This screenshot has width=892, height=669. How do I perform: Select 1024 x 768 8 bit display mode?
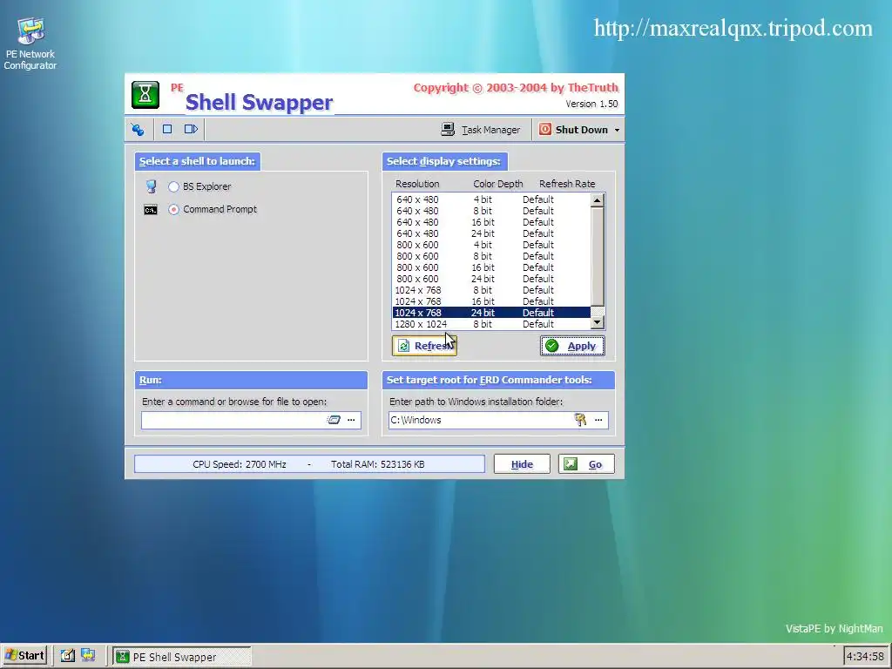pyautogui.click(x=491, y=290)
